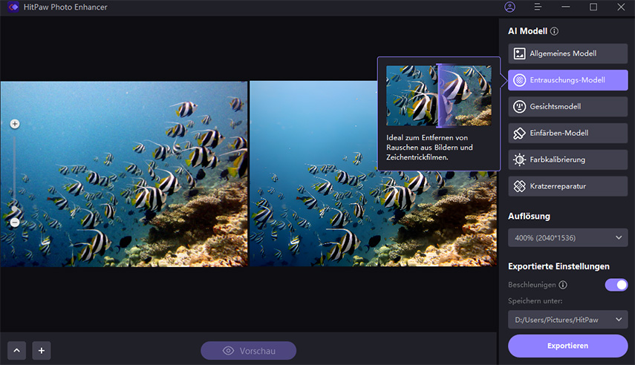The width and height of the screenshot is (635, 365).
Task: Expand the bottom panel with up chevron
Action: click(17, 351)
